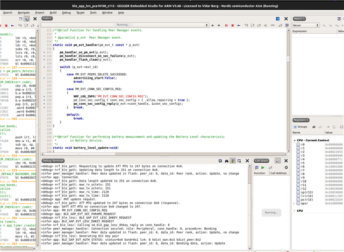Select the Watch 1 tab
344x252 pixels.
coord(300,19)
